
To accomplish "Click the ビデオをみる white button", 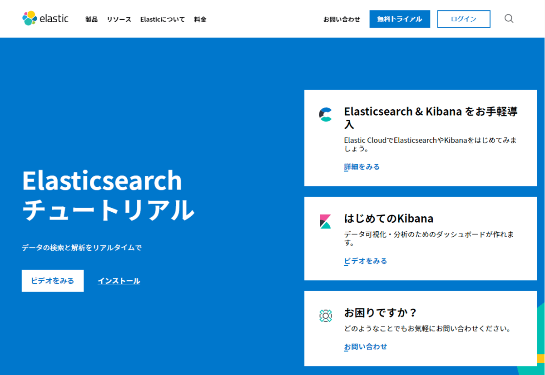I will [53, 281].
